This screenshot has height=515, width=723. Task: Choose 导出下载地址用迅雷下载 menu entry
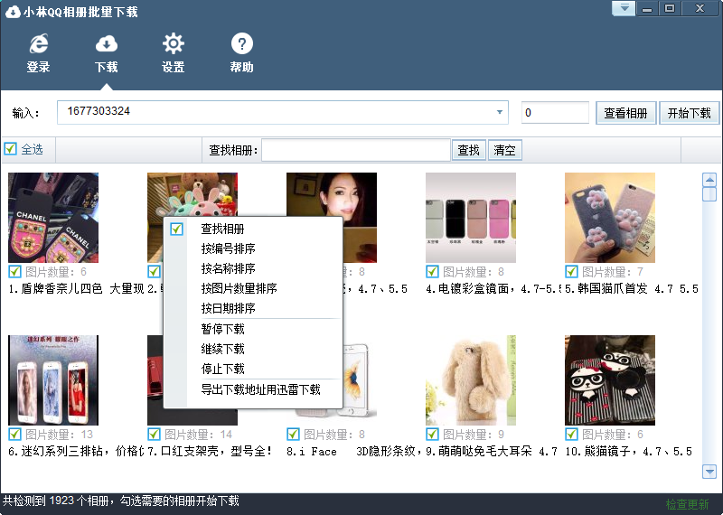(253, 389)
